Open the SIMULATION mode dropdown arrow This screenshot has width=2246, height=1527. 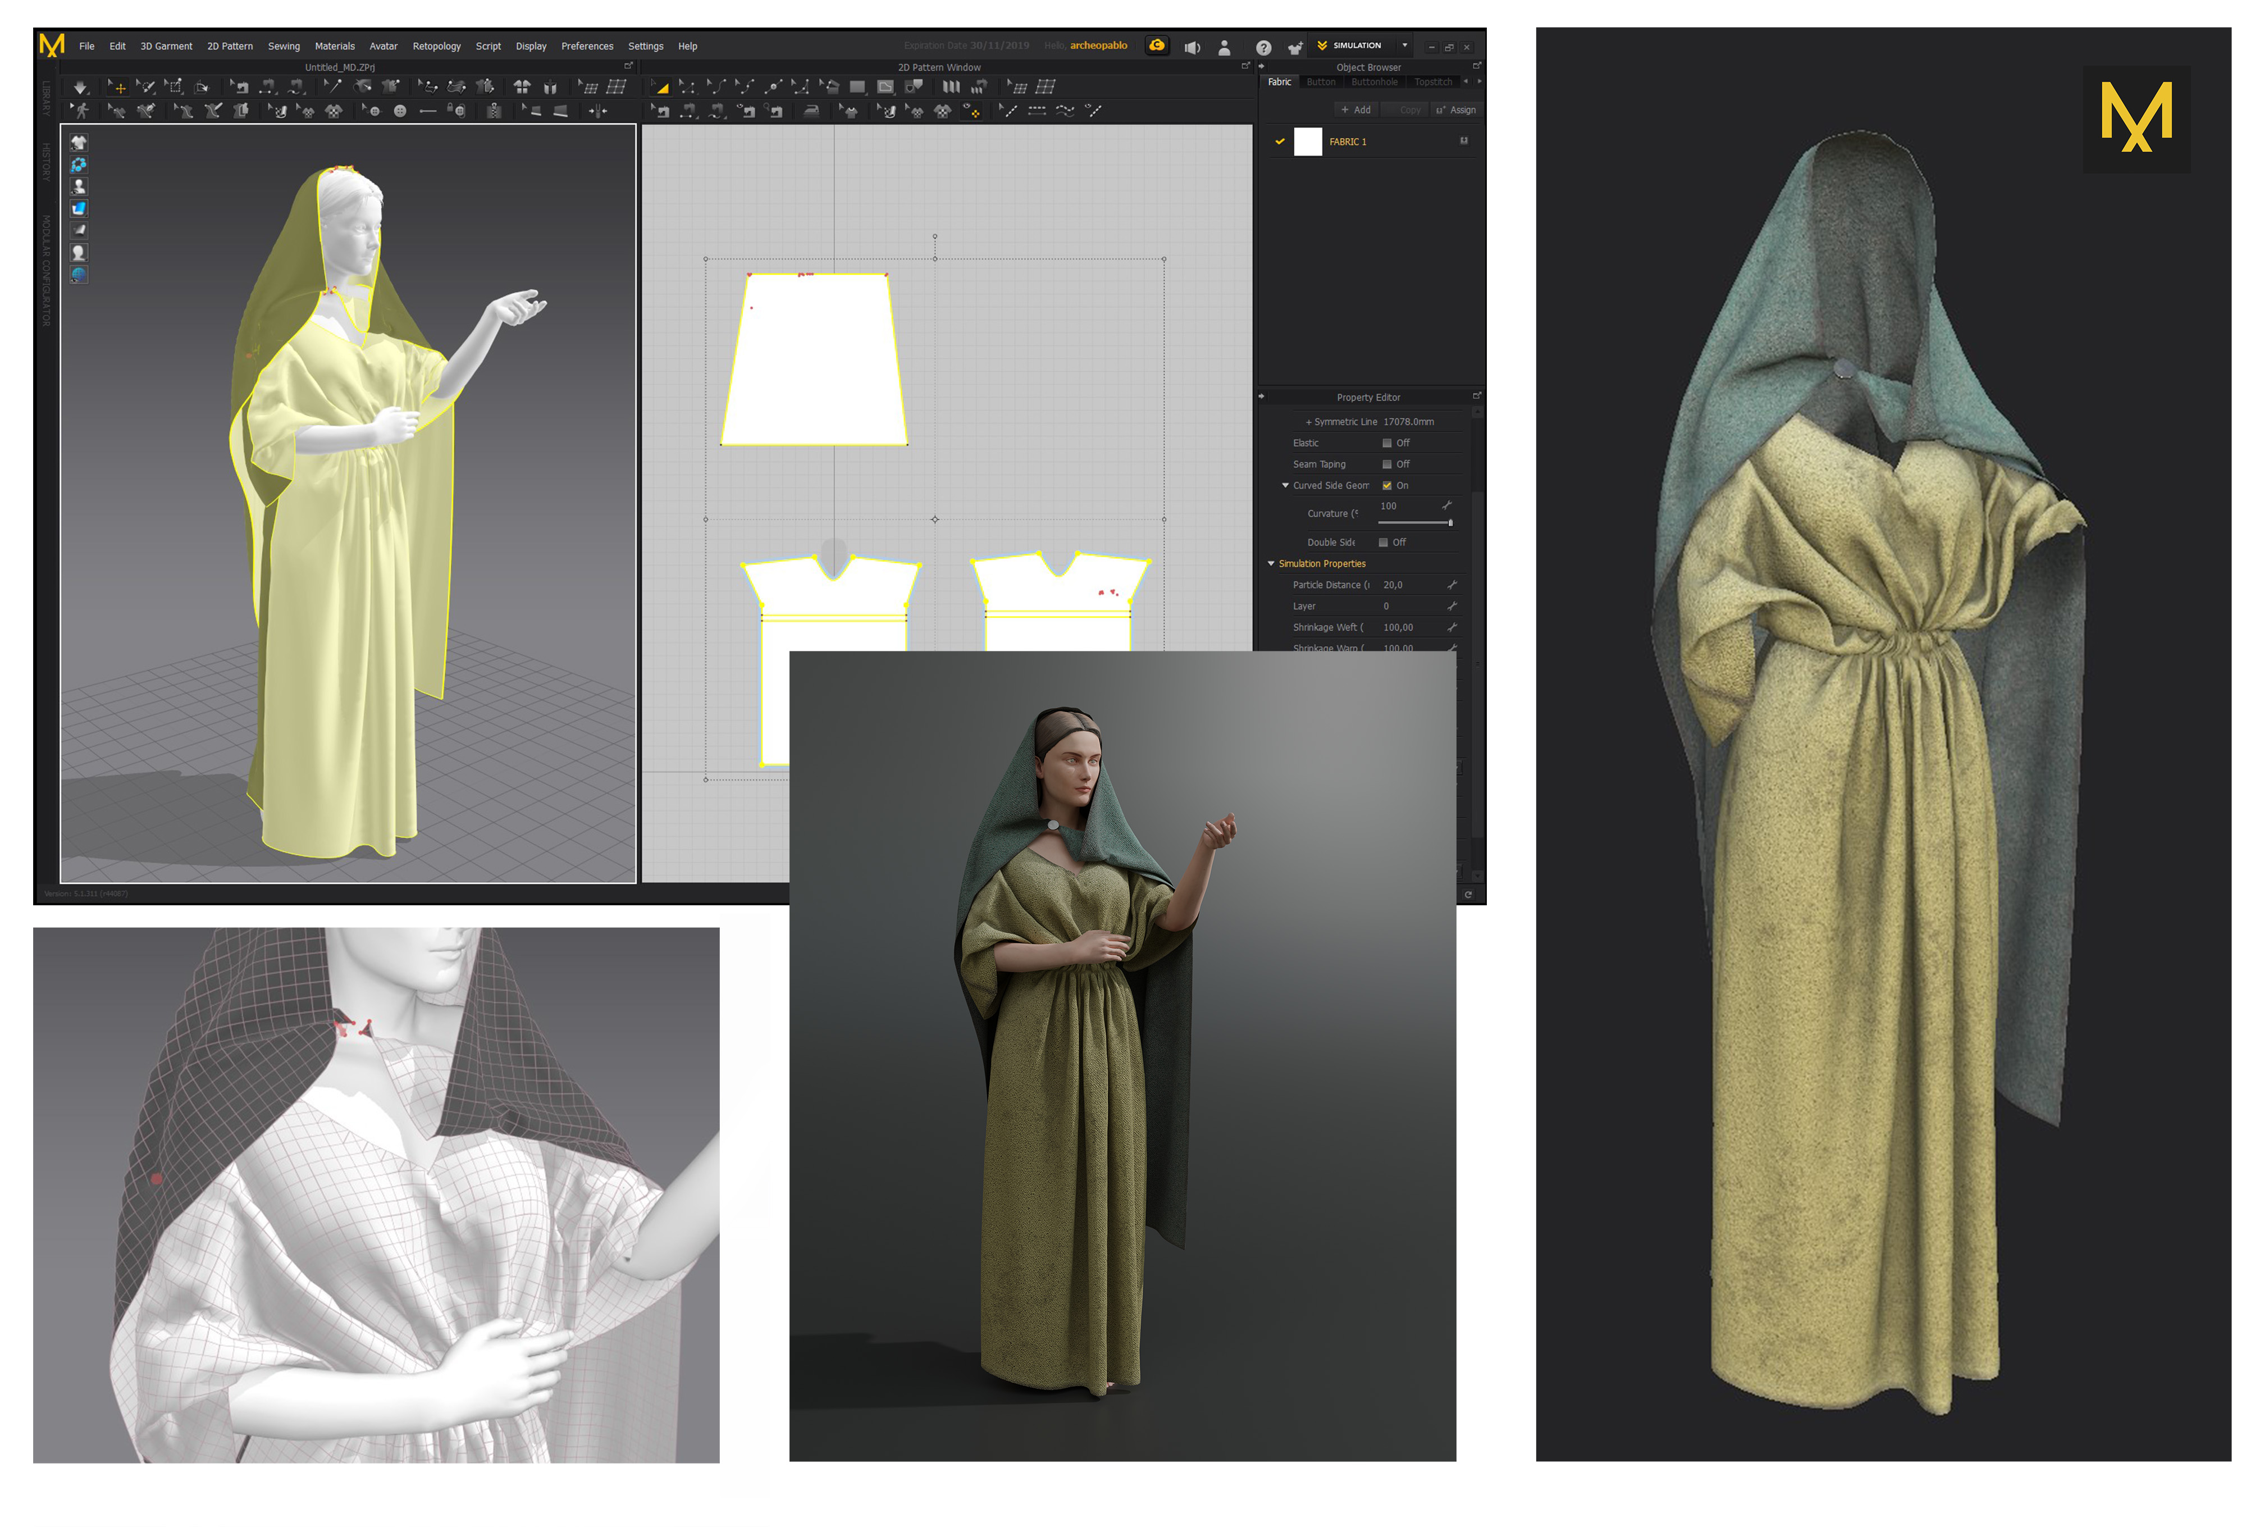pos(1404,45)
